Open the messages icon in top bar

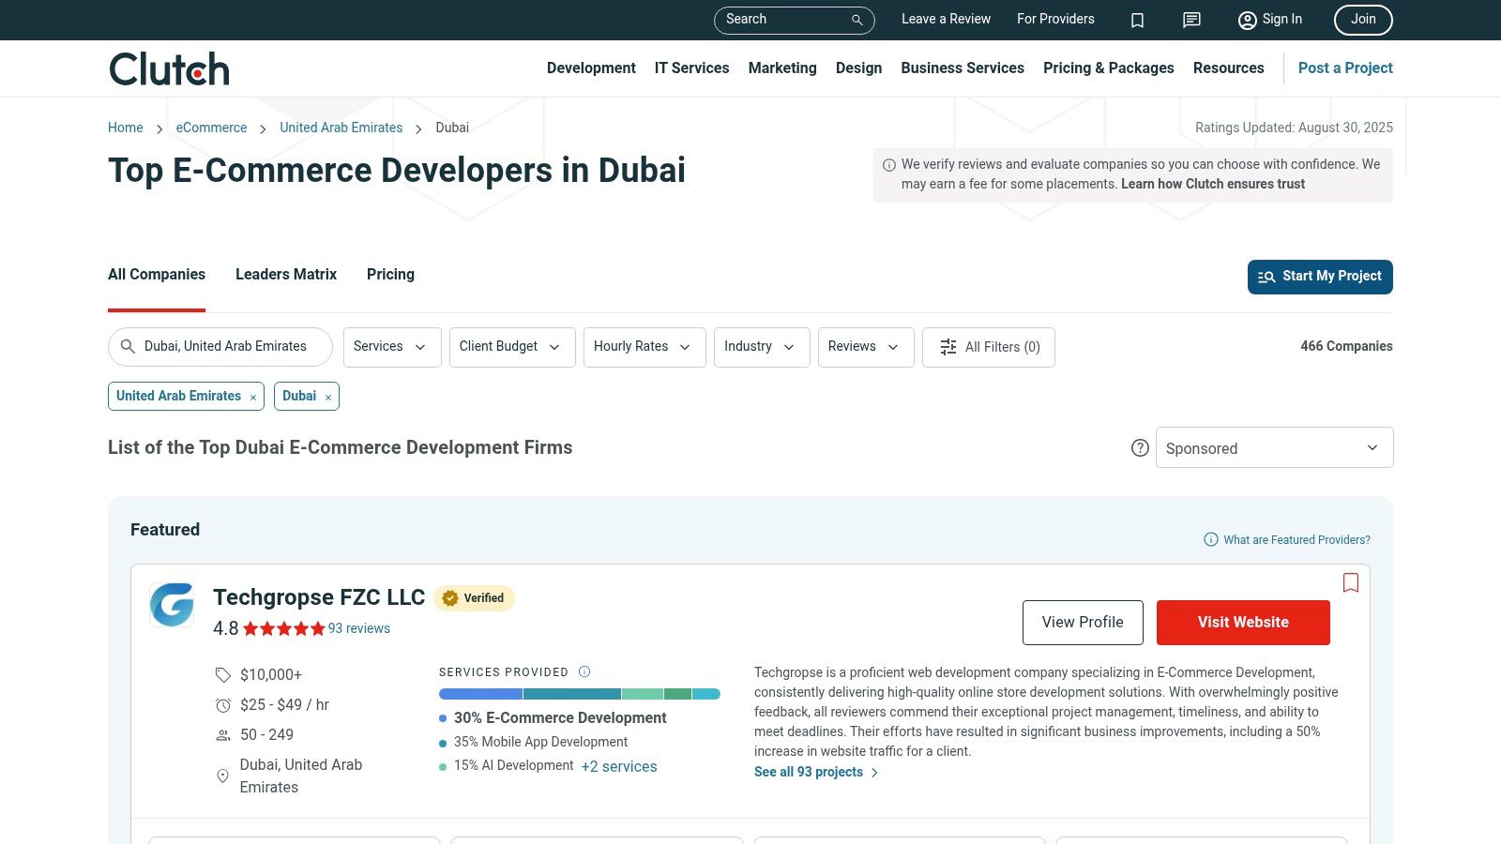pyautogui.click(x=1190, y=20)
